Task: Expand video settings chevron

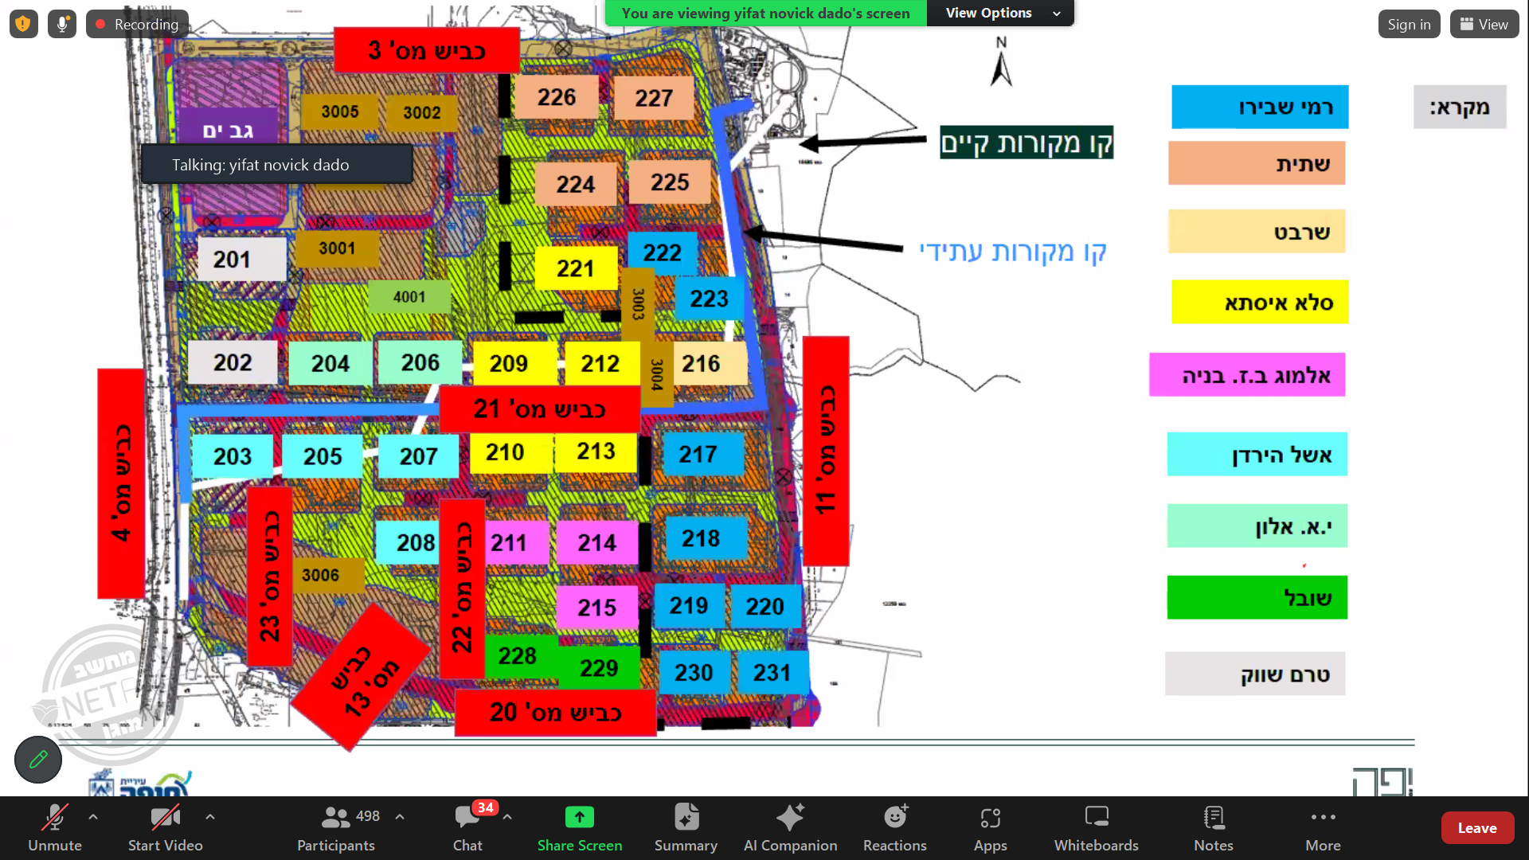Action: pos(210,816)
